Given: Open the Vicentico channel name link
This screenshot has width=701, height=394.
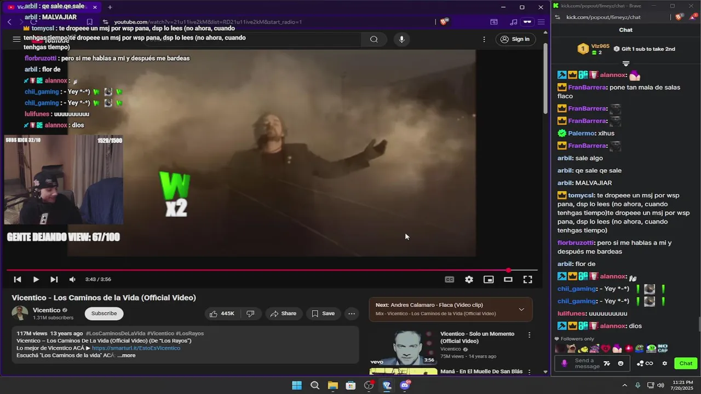Looking at the screenshot, I should (47, 310).
